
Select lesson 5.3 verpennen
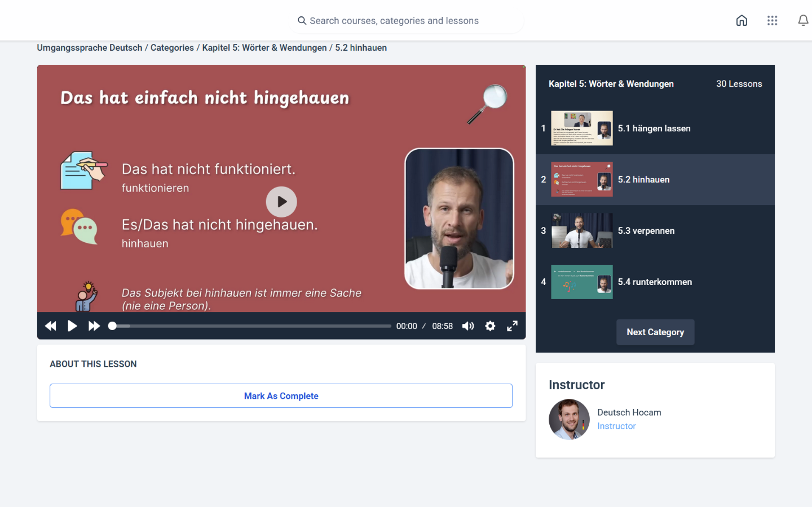click(x=646, y=231)
